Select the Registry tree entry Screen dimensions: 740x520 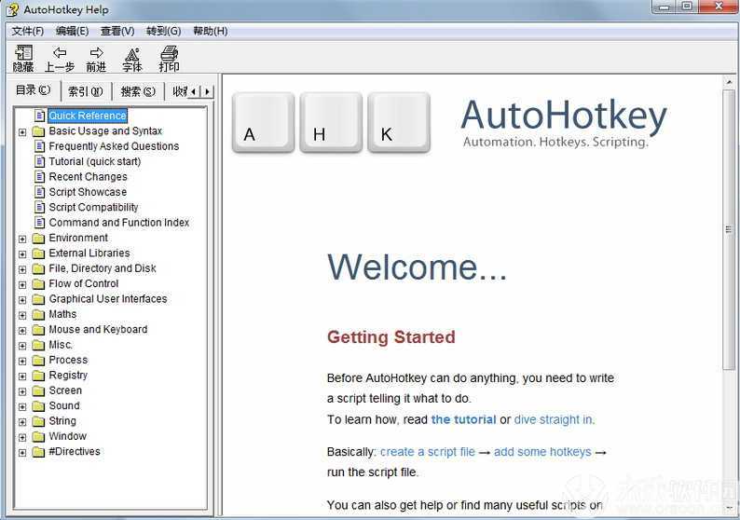[68, 376]
